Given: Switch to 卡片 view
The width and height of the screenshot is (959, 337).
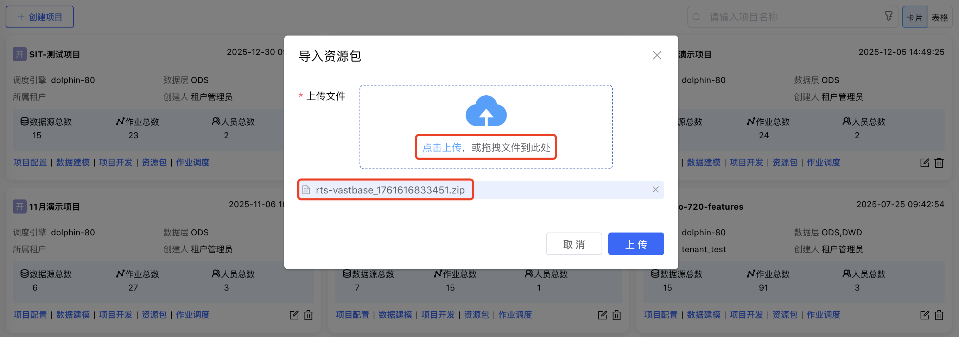Looking at the screenshot, I should click(914, 17).
